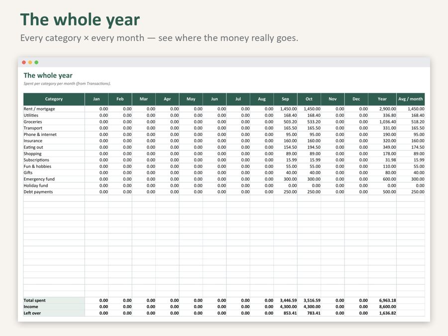The width and height of the screenshot is (448, 336).
Task: Select the Total spent Oct cell 3,516.59
Action: [x=309, y=300]
